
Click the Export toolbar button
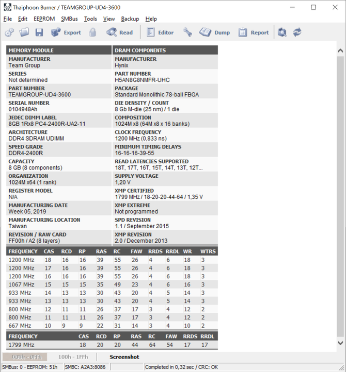click(66, 32)
